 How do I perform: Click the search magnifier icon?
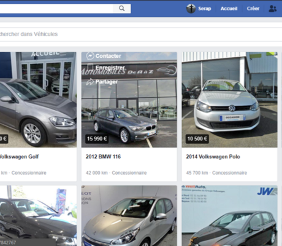click(x=122, y=9)
